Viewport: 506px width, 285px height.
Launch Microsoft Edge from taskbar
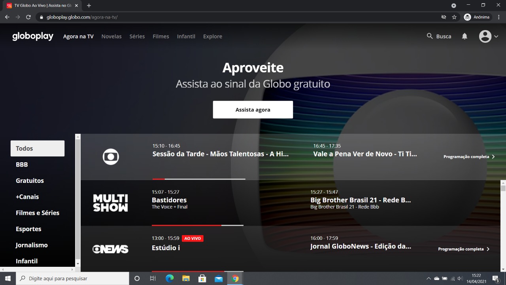click(x=170, y=278)
